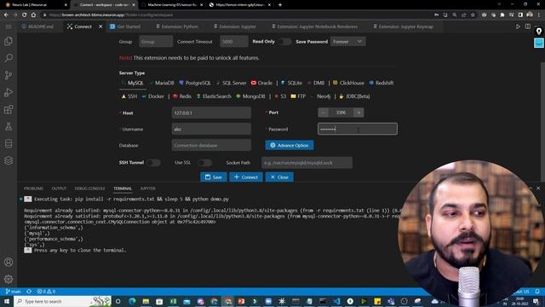Open the Accounts icon in activity bar
The image size is (545, 307).
click(9, 262)
